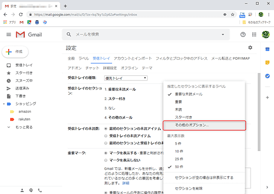Select マークを表示する radio button

coord(106,153)
